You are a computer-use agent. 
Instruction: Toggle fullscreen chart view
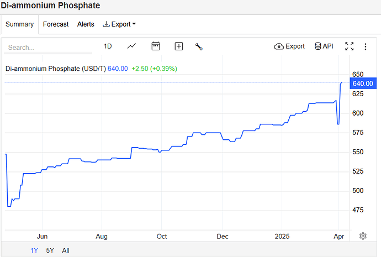pyautogui.click(x=349, y=46)
